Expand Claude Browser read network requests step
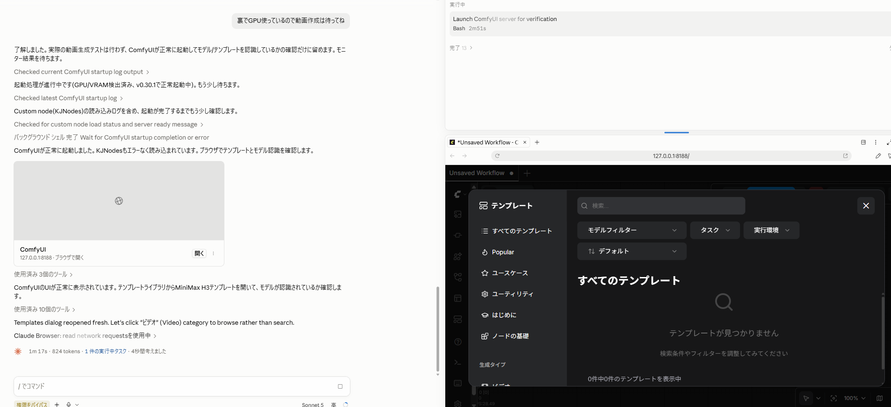The image size is (891, 407). click(85, 336)
